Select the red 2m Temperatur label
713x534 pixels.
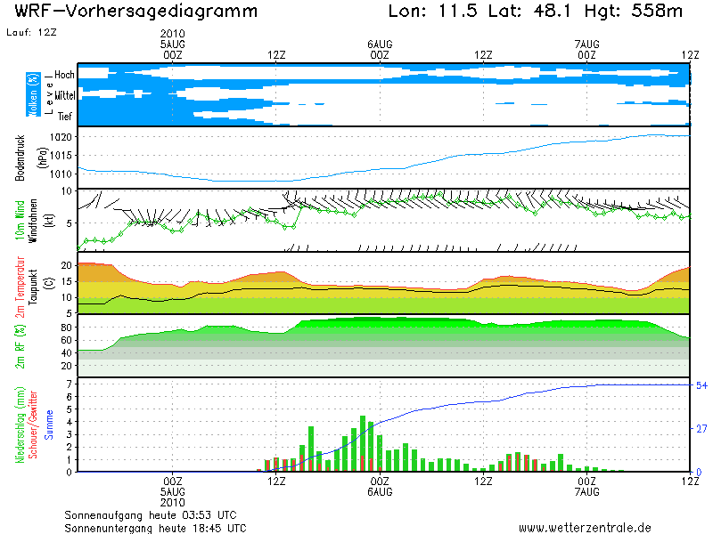20,282
